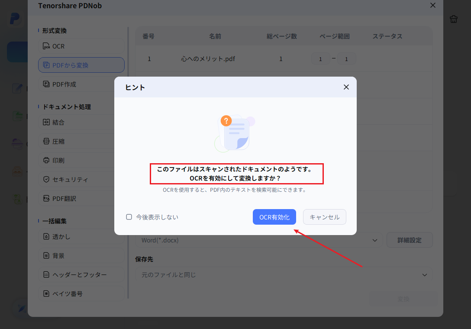471x329 pixels.
Task: Check the 今後表示しない checkbox
Action: (x=129, y=217)
